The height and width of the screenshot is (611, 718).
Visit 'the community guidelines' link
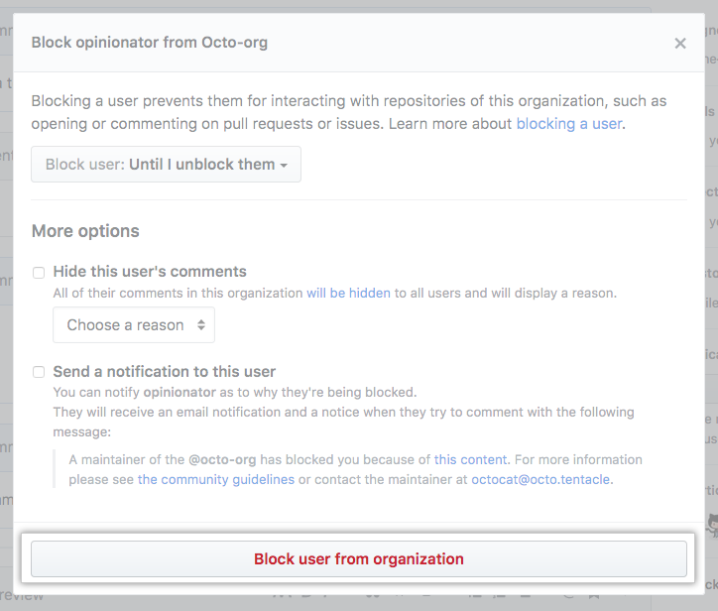tap(215, 479)
